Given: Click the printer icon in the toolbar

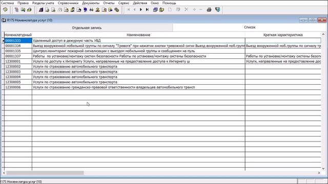Looking at the screenshot, I should click(209, 10).
